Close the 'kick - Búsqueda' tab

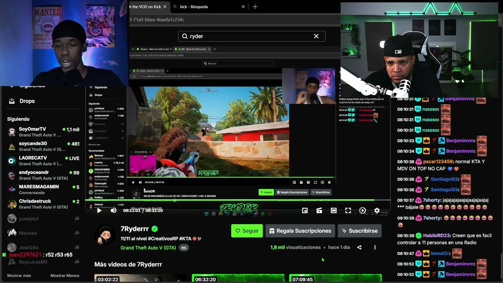(243, 7)
